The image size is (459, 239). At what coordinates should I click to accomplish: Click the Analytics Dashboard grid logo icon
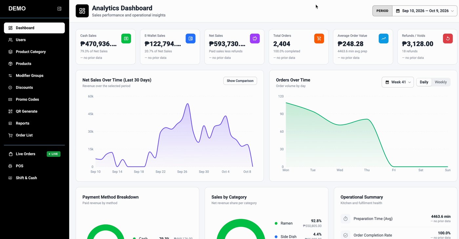tap(82, 11)
